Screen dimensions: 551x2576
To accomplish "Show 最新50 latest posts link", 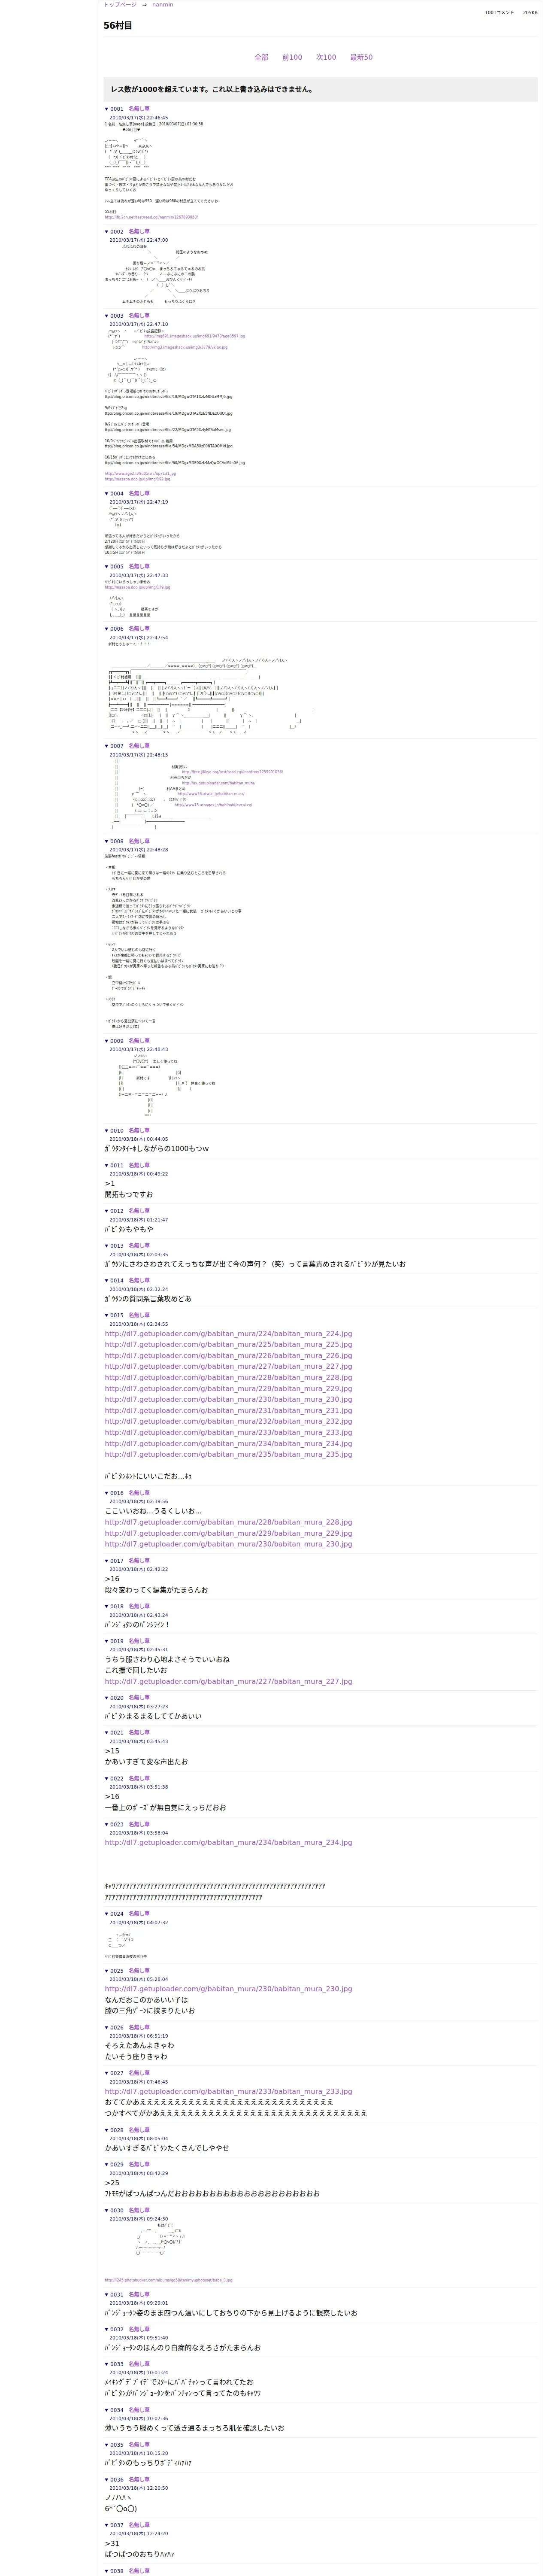I will pyautogui.click(x=361, y=57).
